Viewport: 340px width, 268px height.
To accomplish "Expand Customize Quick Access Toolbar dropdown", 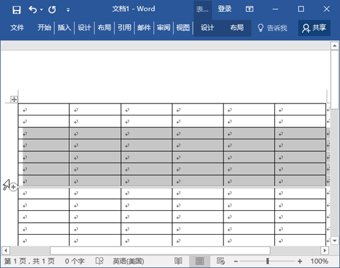I will (68, 10).
